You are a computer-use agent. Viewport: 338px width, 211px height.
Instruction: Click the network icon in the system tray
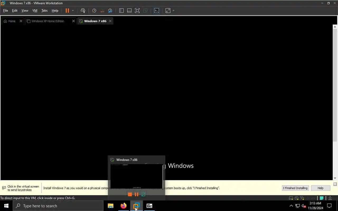(298, 206)
